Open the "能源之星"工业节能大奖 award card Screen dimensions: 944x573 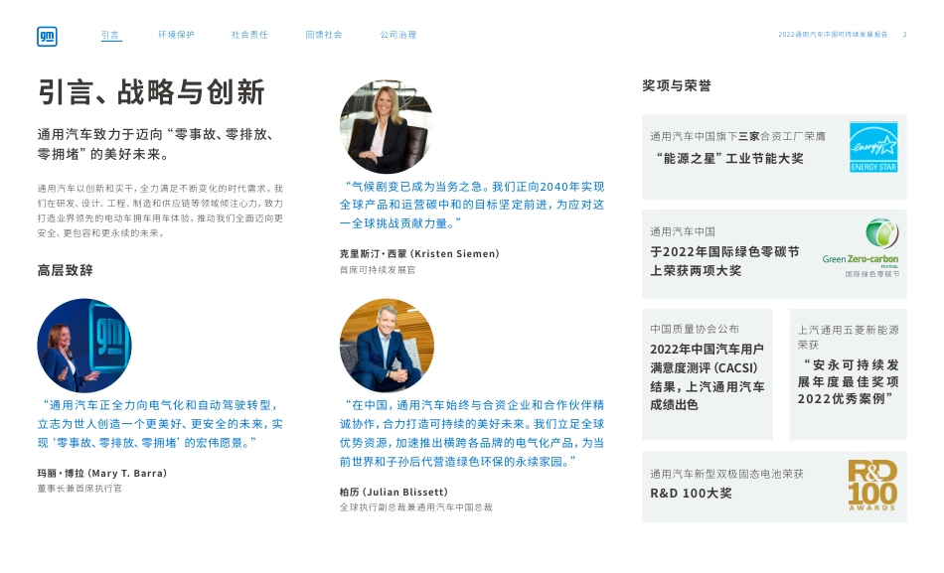[x=774, y=157]
